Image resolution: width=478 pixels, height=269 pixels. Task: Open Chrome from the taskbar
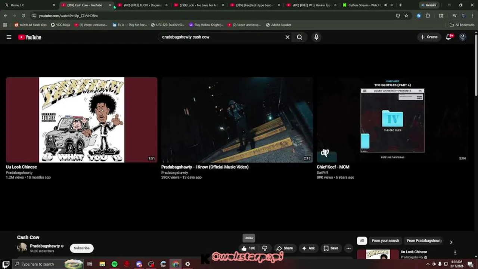coord(176,264)
